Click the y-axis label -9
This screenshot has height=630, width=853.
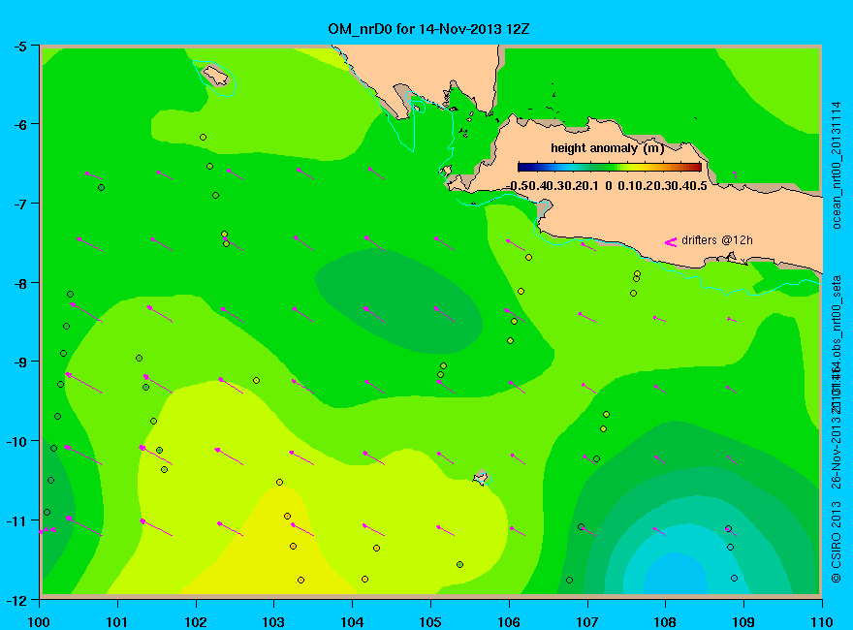click(19, 362)
